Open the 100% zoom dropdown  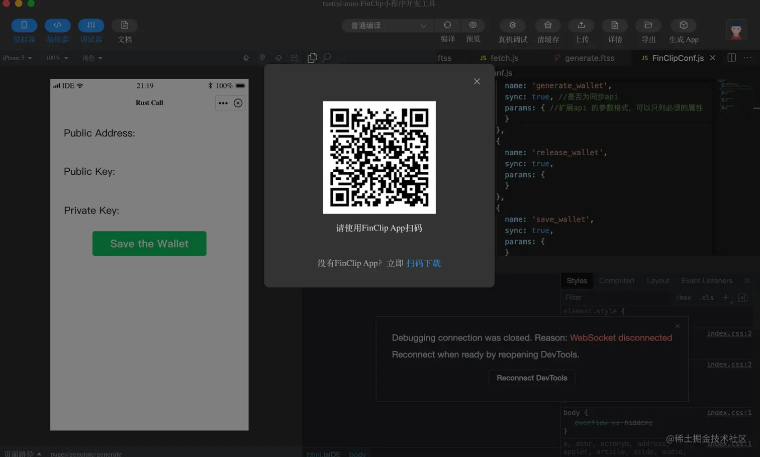[57, 58]
